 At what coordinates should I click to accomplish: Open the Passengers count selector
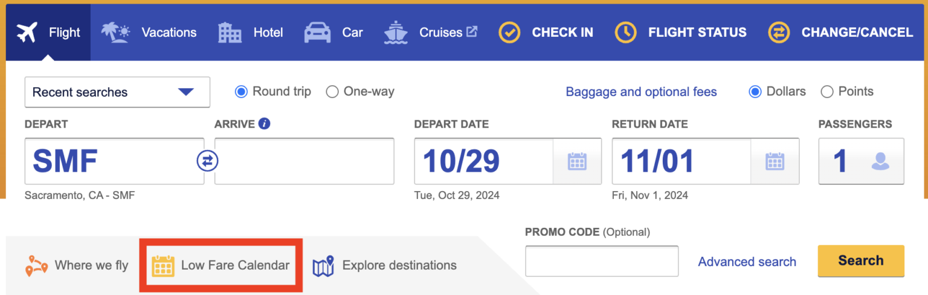point(860,161)
